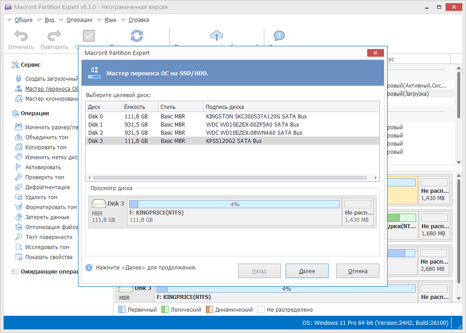Image resolution: width=466 pixels, height=333 pixels.
Task: Click unallocated 1,680 MB block in main window
Action: point(435,225)
